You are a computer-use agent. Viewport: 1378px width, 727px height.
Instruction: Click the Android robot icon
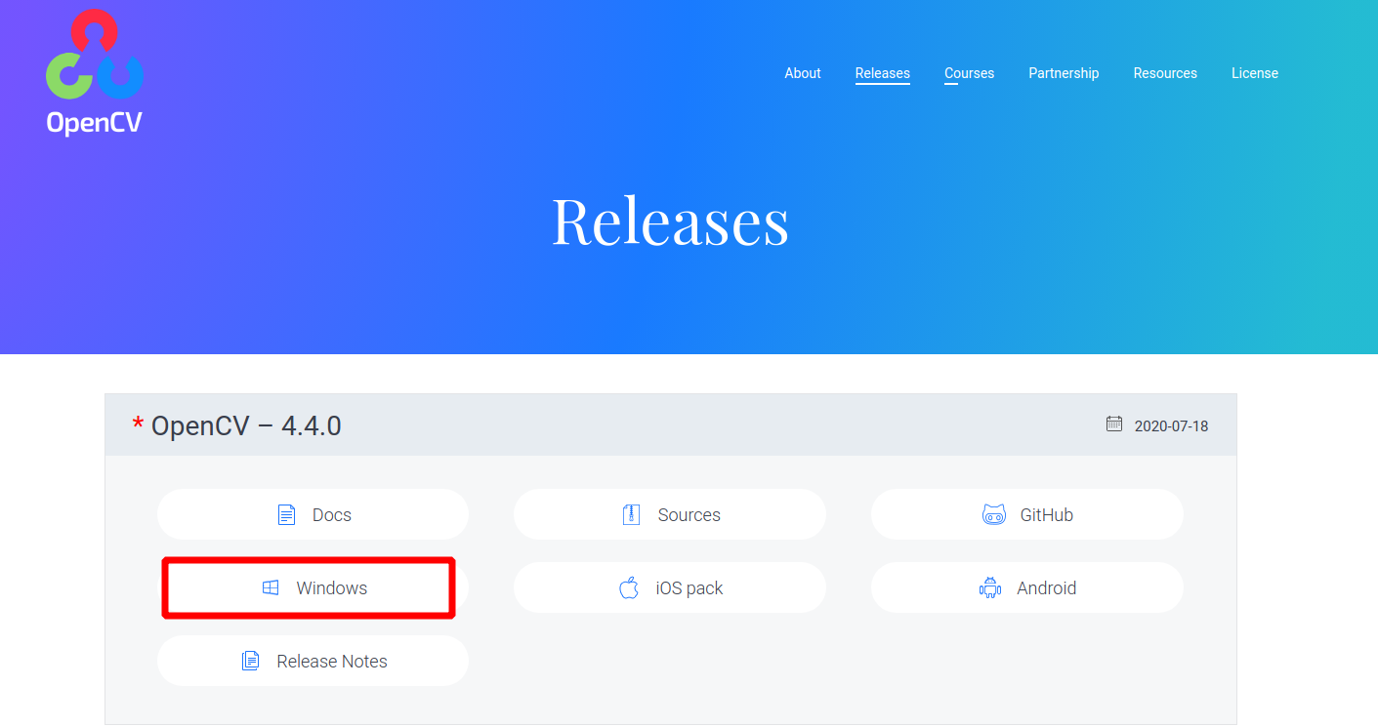(x=990, y=587)
